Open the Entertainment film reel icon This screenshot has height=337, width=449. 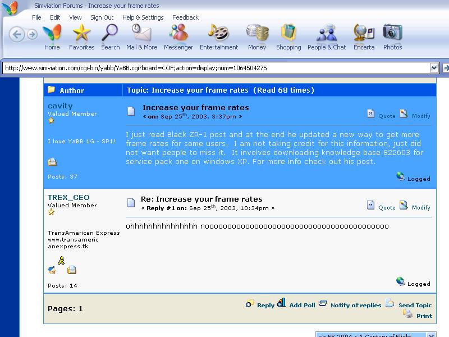218,33
